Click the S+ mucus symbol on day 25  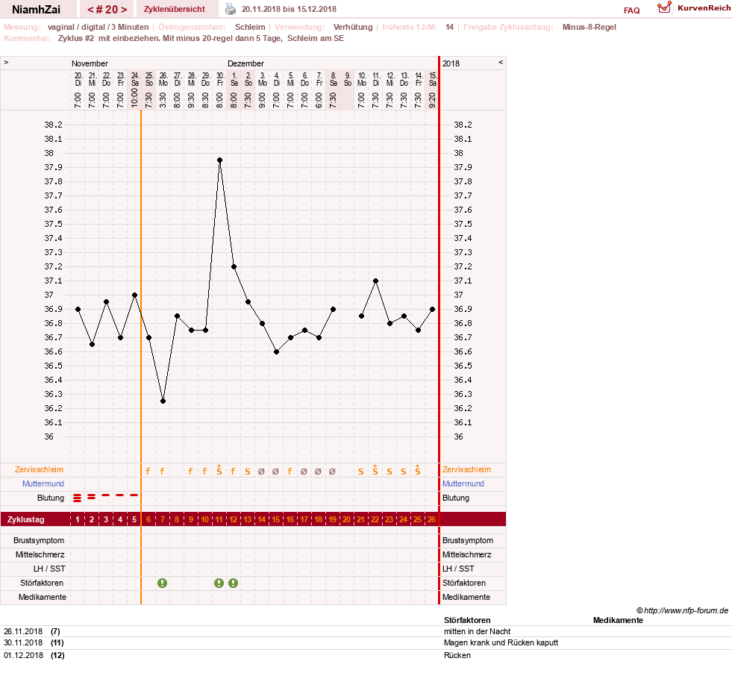click(417, 470)
